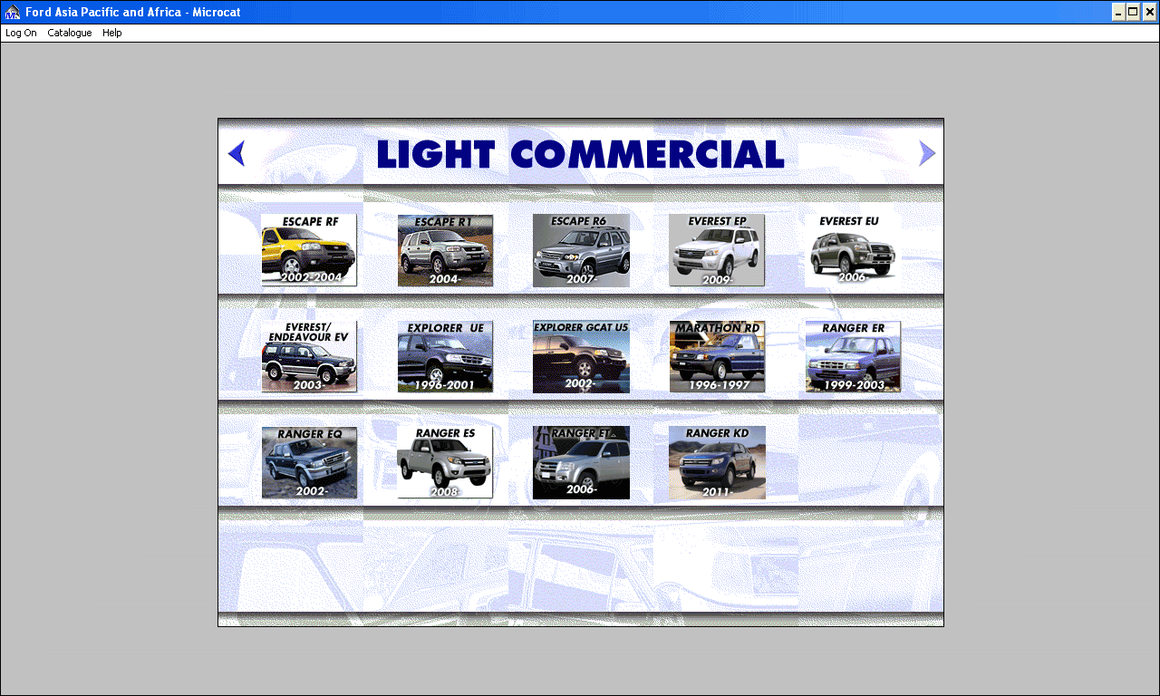Open the MARATHON RD 1996-1997 catalogue
Viewport: 1160px width, 696px height.
[x=717, y=356]
